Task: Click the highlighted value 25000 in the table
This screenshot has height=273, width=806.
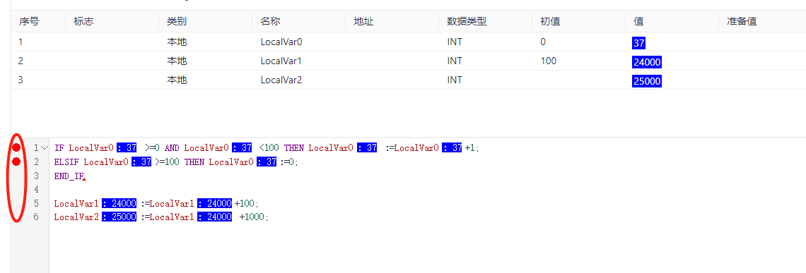Action: pos(647,81)
